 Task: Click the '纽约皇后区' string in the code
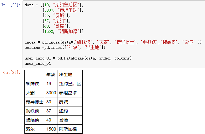66,5
